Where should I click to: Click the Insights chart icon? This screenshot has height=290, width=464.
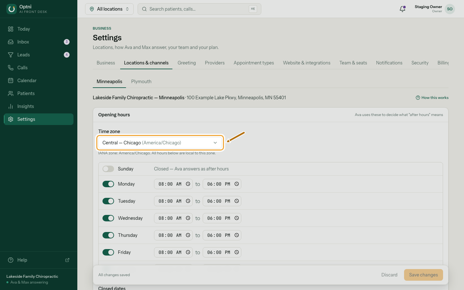pyautogui.click(x=11, y=106)
